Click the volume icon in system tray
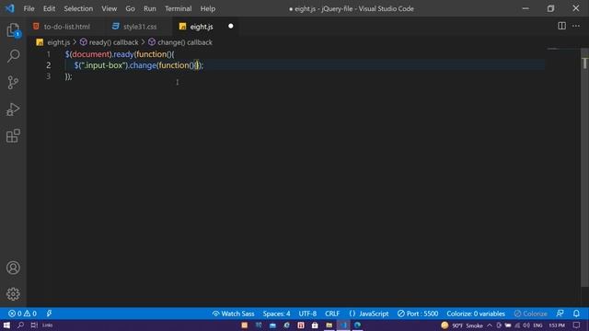The height and width of the screenshot is (331, 589). coord(526,325)
